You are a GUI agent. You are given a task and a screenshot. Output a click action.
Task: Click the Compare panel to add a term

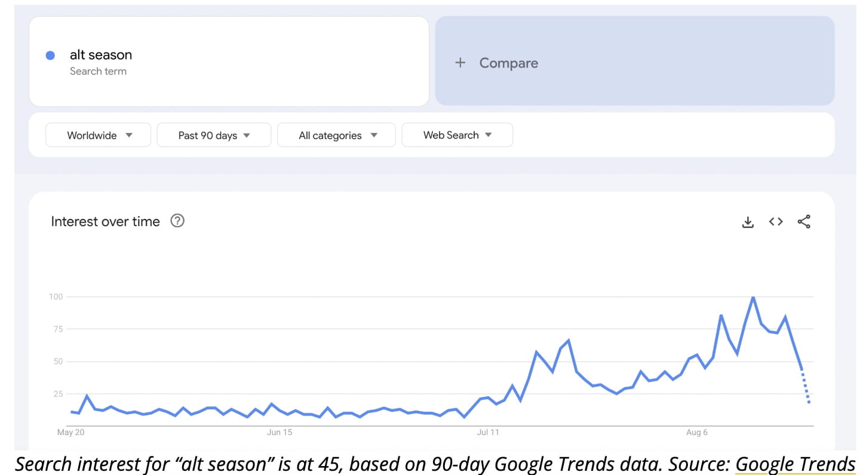635,62
